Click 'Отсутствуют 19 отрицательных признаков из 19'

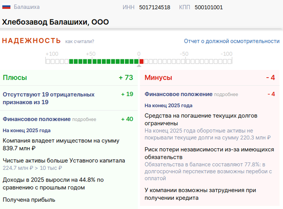[49, 98]
